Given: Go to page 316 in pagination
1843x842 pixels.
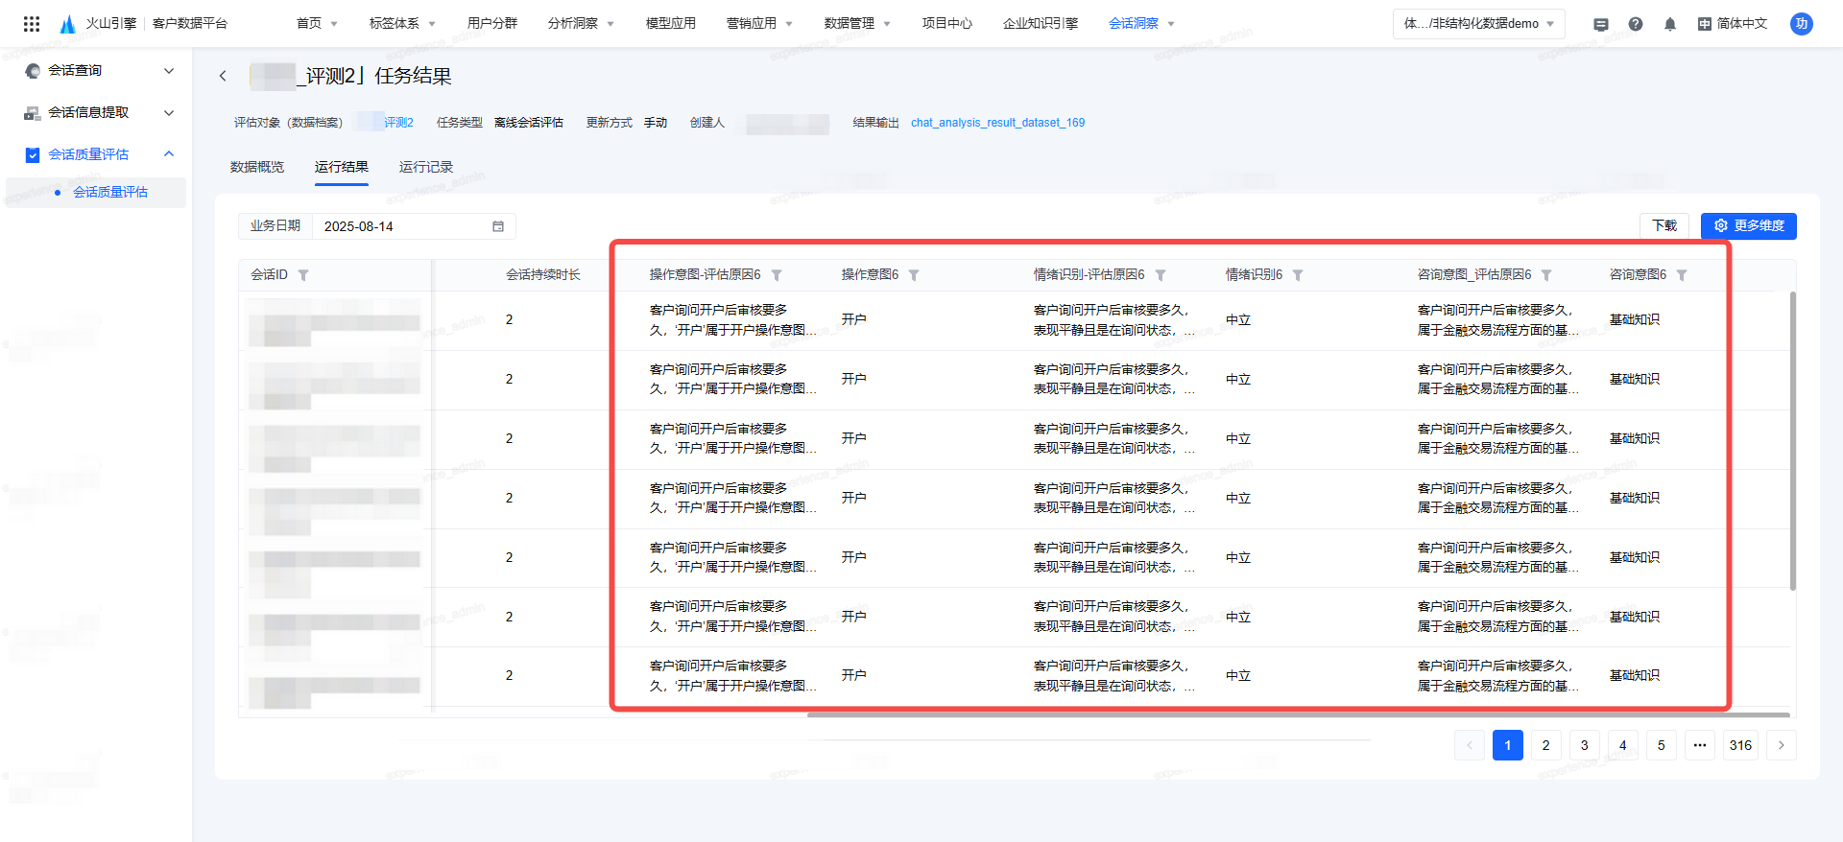Looking at the screenshot, I should coord(1740,745).
